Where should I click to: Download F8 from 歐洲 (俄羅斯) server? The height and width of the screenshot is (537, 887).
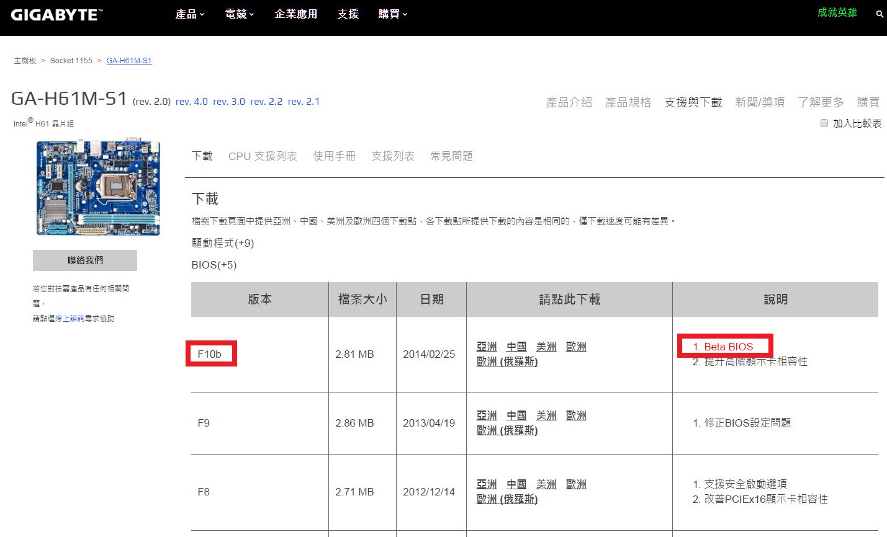coord(507,499)
